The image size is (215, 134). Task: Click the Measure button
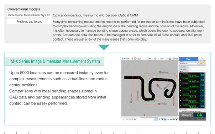[x=186, y=115]
